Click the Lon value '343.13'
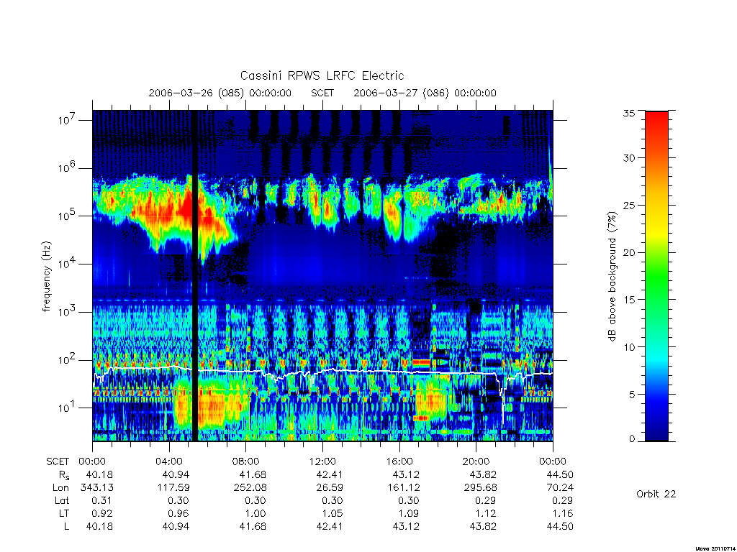 tap(97, 488)
